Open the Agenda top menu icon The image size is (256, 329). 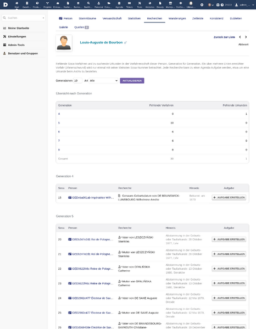[119, 3]
